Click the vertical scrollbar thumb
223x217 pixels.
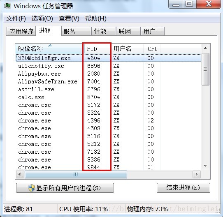tap(205, 69)
